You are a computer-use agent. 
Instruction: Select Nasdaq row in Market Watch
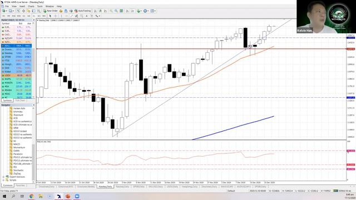16,53
